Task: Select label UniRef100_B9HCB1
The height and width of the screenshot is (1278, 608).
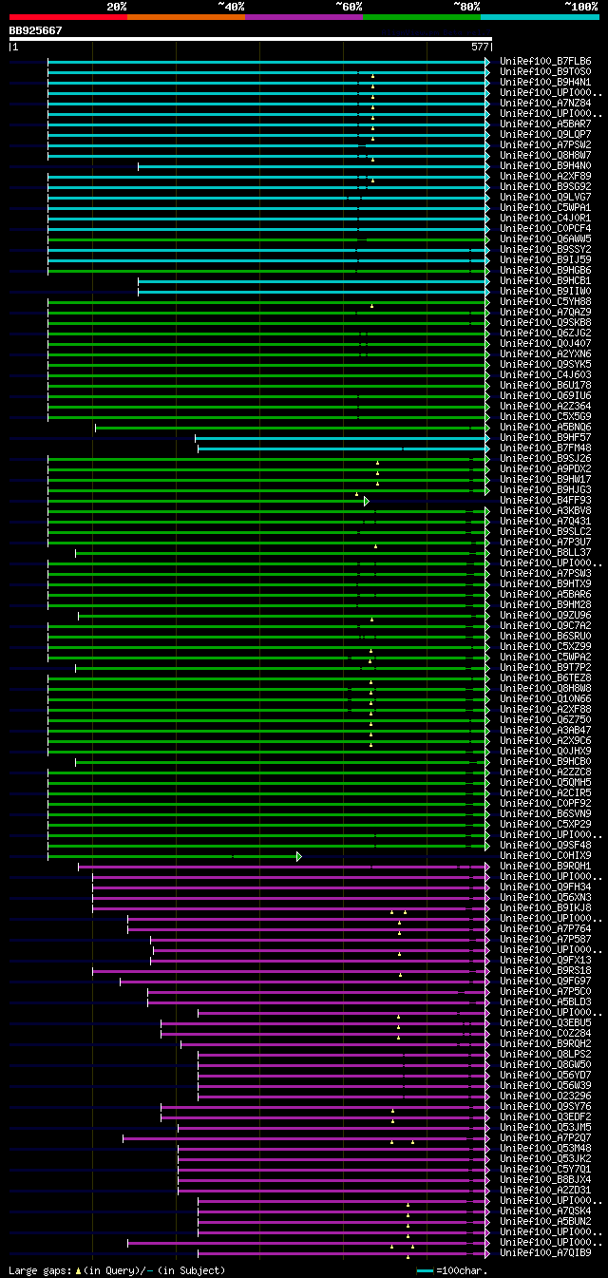Action: tap(545, 280)
